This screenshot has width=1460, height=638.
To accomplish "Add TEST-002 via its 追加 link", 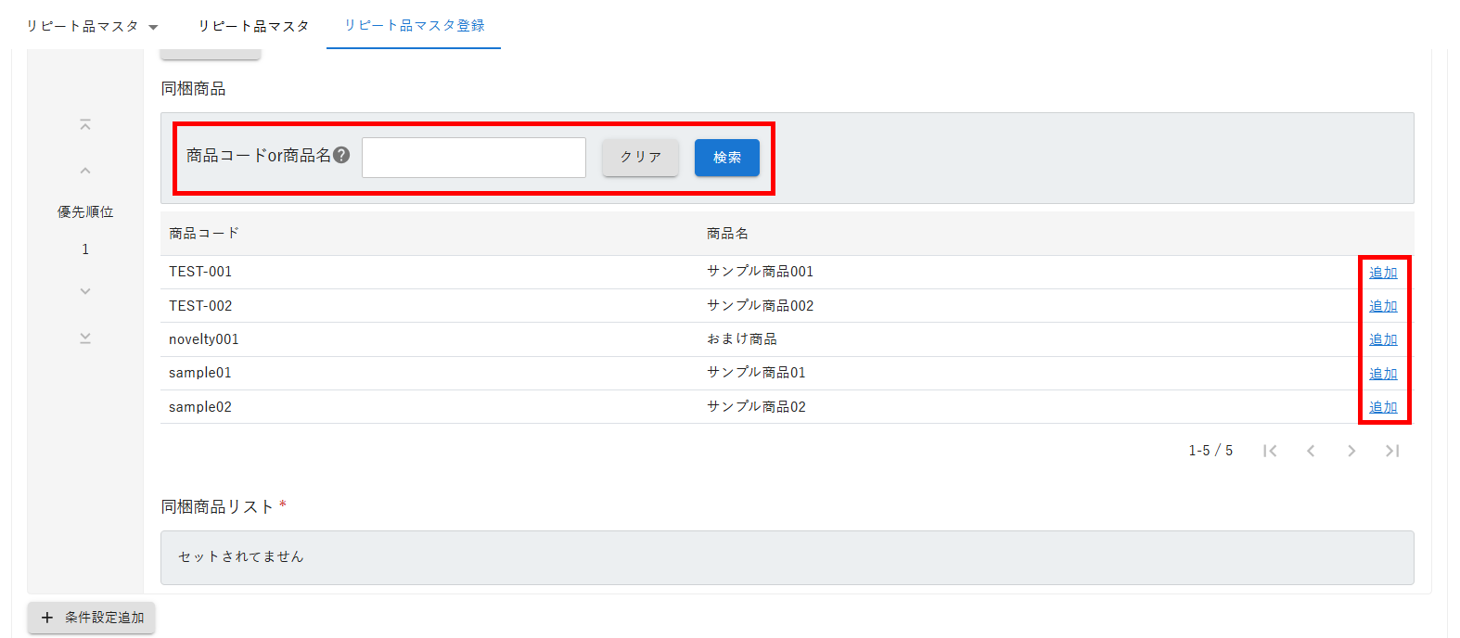I will 1383,306.
